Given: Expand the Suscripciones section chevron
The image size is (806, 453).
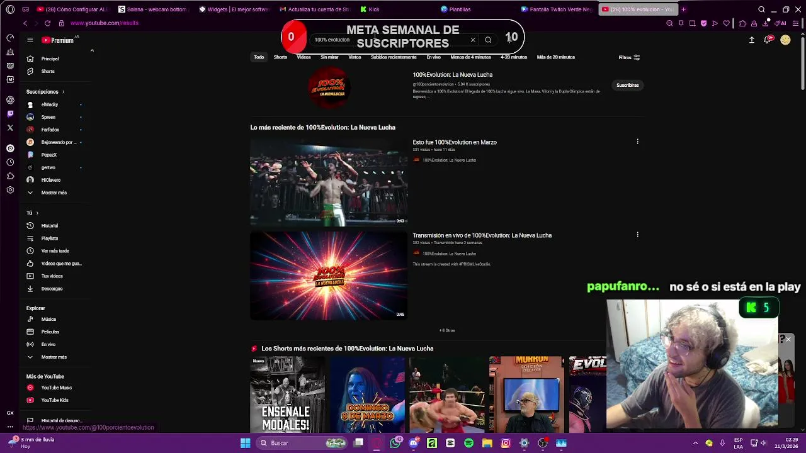Looking at the screenshot, I should [x=63, y=92].
